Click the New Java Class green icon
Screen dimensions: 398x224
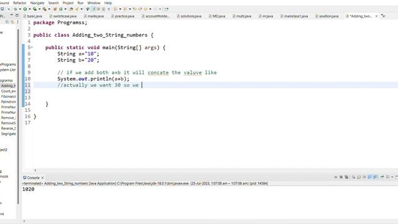pyautogui.click(x=61, y=9)
